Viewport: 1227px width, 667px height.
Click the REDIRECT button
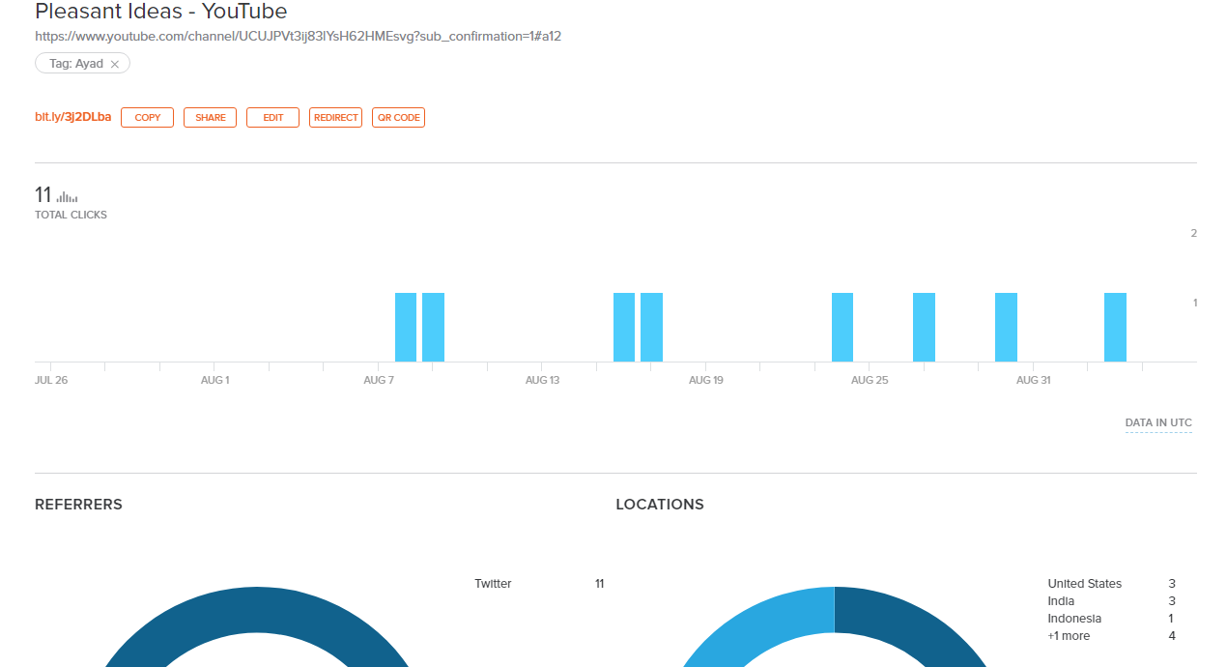[335, 118]
